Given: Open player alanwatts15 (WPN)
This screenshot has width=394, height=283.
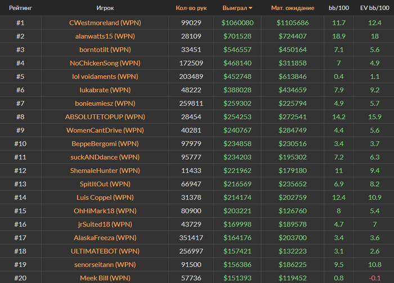Looking at the screenshot, I should click(x=105, y=37).
